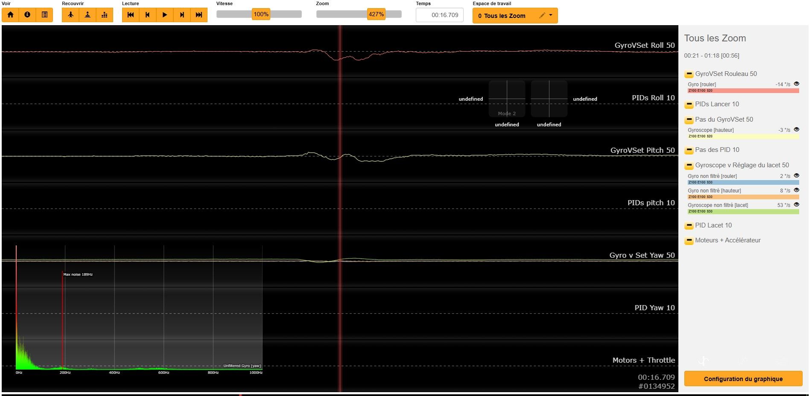Click the home view icon
This screenshot has width=809, height=396.
click(10, 15)
